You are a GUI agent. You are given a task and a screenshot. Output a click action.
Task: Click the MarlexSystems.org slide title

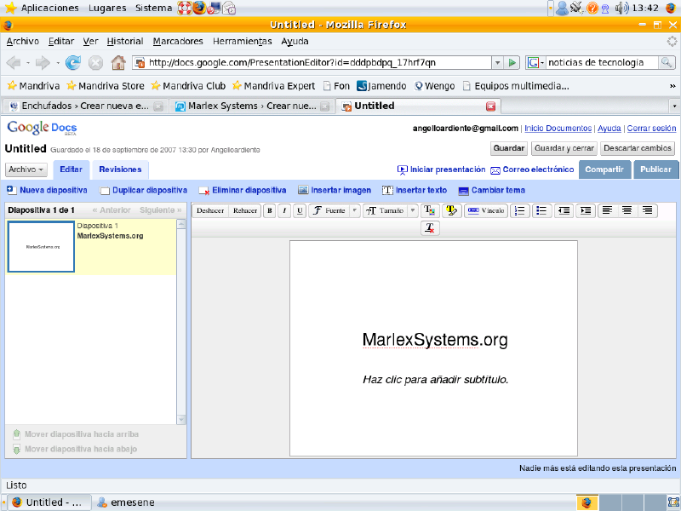[x=435, y=340]
